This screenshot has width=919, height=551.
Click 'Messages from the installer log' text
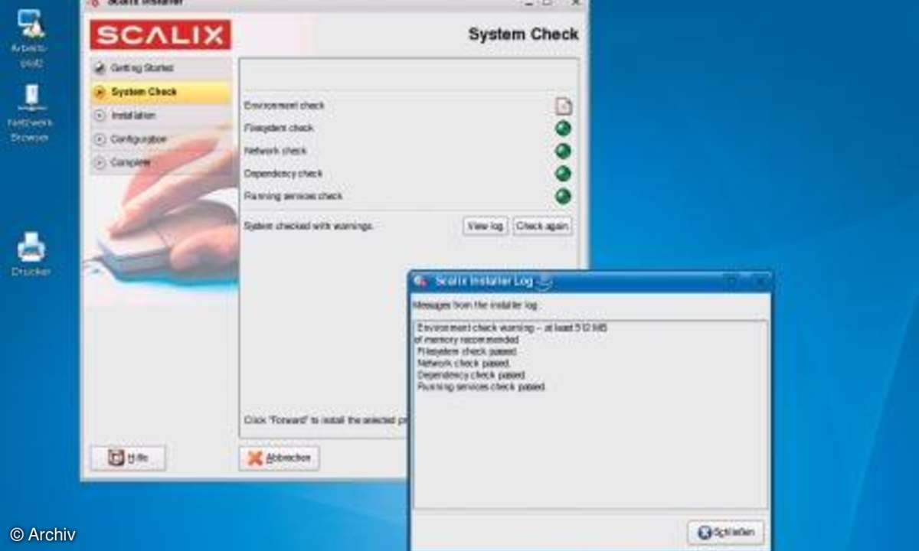click(475, 305)
